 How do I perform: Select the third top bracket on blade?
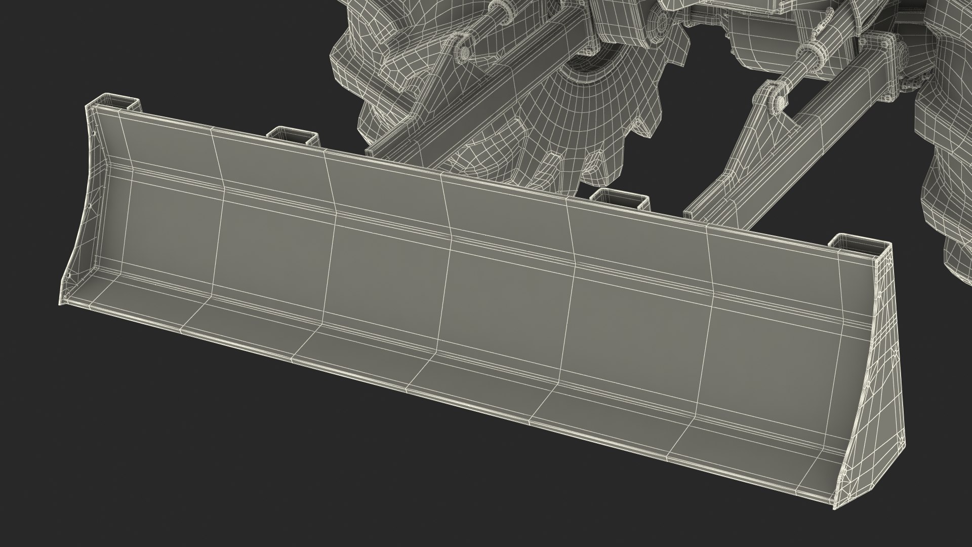pyautogui.click(x=620, y=199)
